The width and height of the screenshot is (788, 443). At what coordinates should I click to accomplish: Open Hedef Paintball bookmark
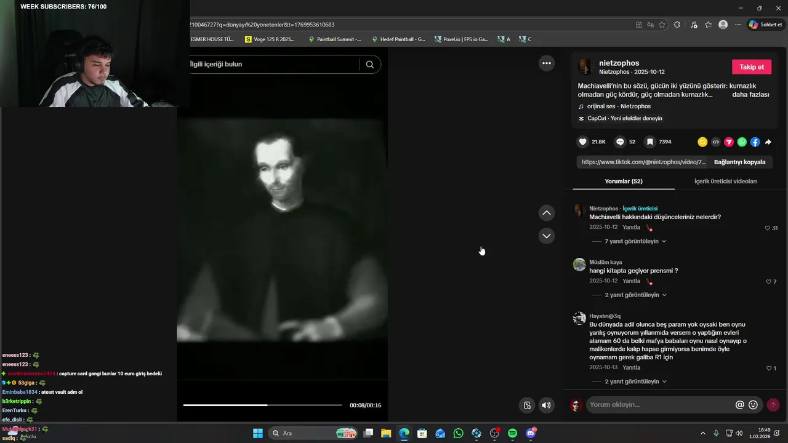[398, 39]
